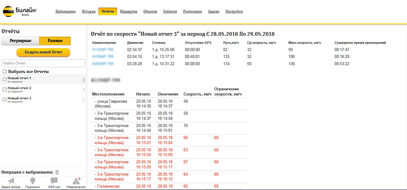Click the Beeline Business logo
This screenshot has width=407, height=190.
click(20, 11)
